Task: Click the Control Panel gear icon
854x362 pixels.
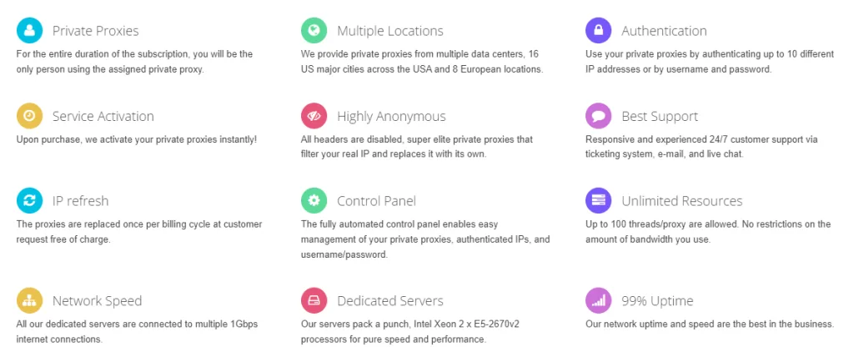Action: [314, 201]
